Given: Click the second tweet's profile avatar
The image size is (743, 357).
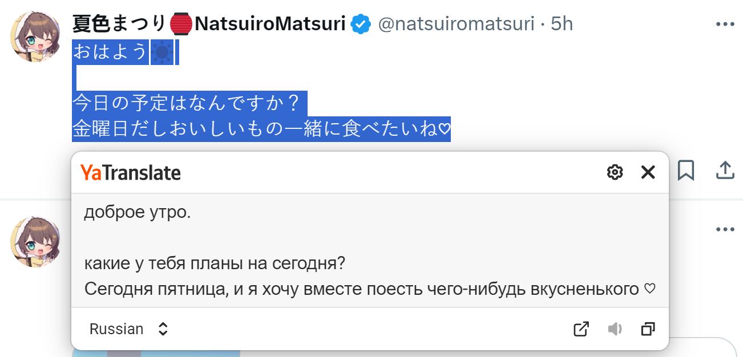Looking at the screenshot, I should (36, 241).
